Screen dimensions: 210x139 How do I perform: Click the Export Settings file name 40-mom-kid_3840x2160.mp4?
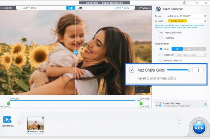(x=177, y=106)
